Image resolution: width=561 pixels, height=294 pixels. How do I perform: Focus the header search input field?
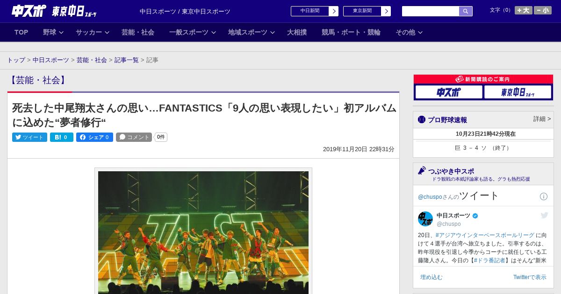[431, 11]
